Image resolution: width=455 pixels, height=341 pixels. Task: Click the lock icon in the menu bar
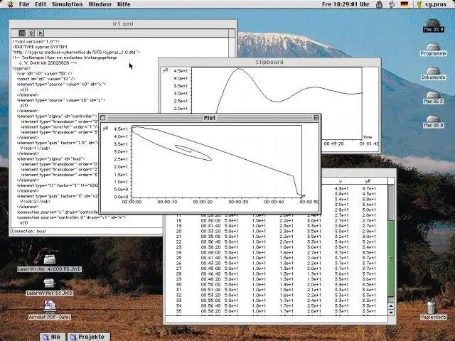379,4
